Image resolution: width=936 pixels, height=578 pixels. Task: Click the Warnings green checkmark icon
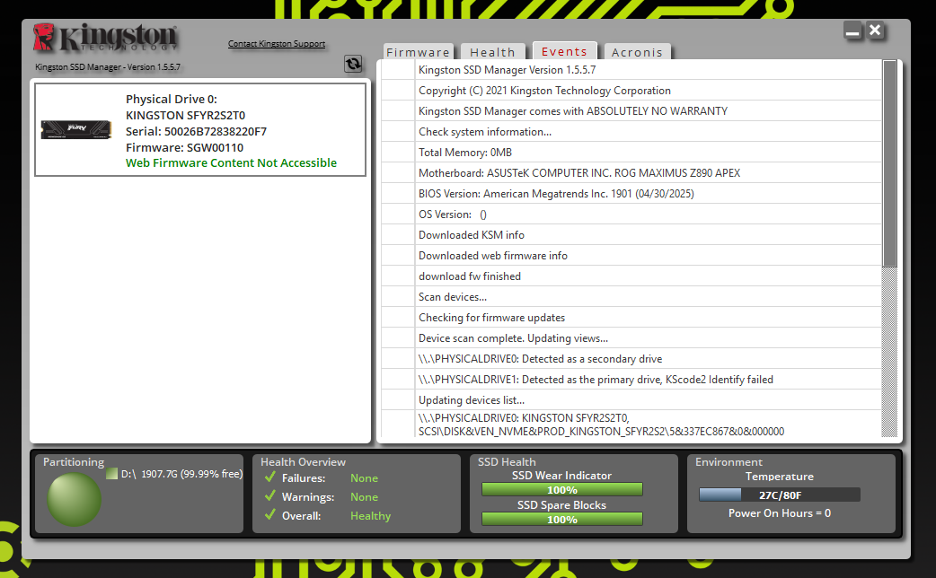[269, 496]
